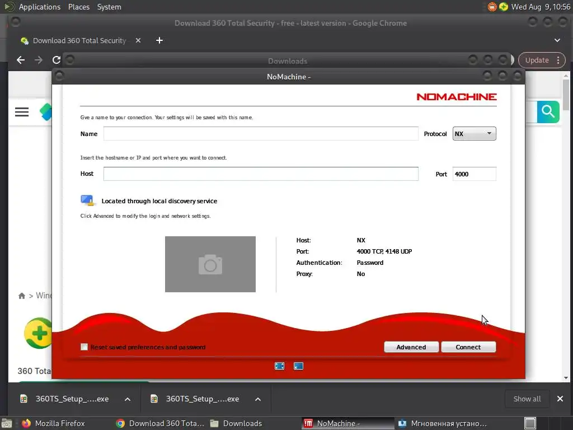This screenshot has height=430, width=573.
Task: Close the Chrome downloads bar
Action: click(x=560, y=399)
